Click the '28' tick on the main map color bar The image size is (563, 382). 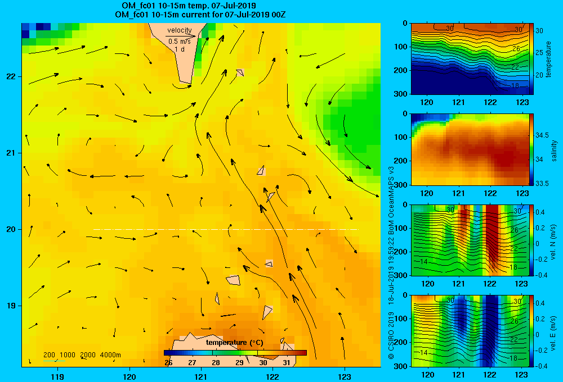tap(216, 362)
